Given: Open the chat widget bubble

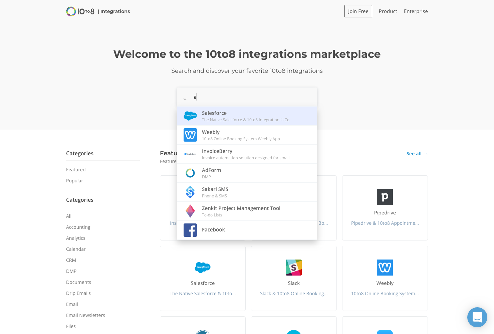Looking at the screenshot, I should pyautogui.click(x=477, y=317).
